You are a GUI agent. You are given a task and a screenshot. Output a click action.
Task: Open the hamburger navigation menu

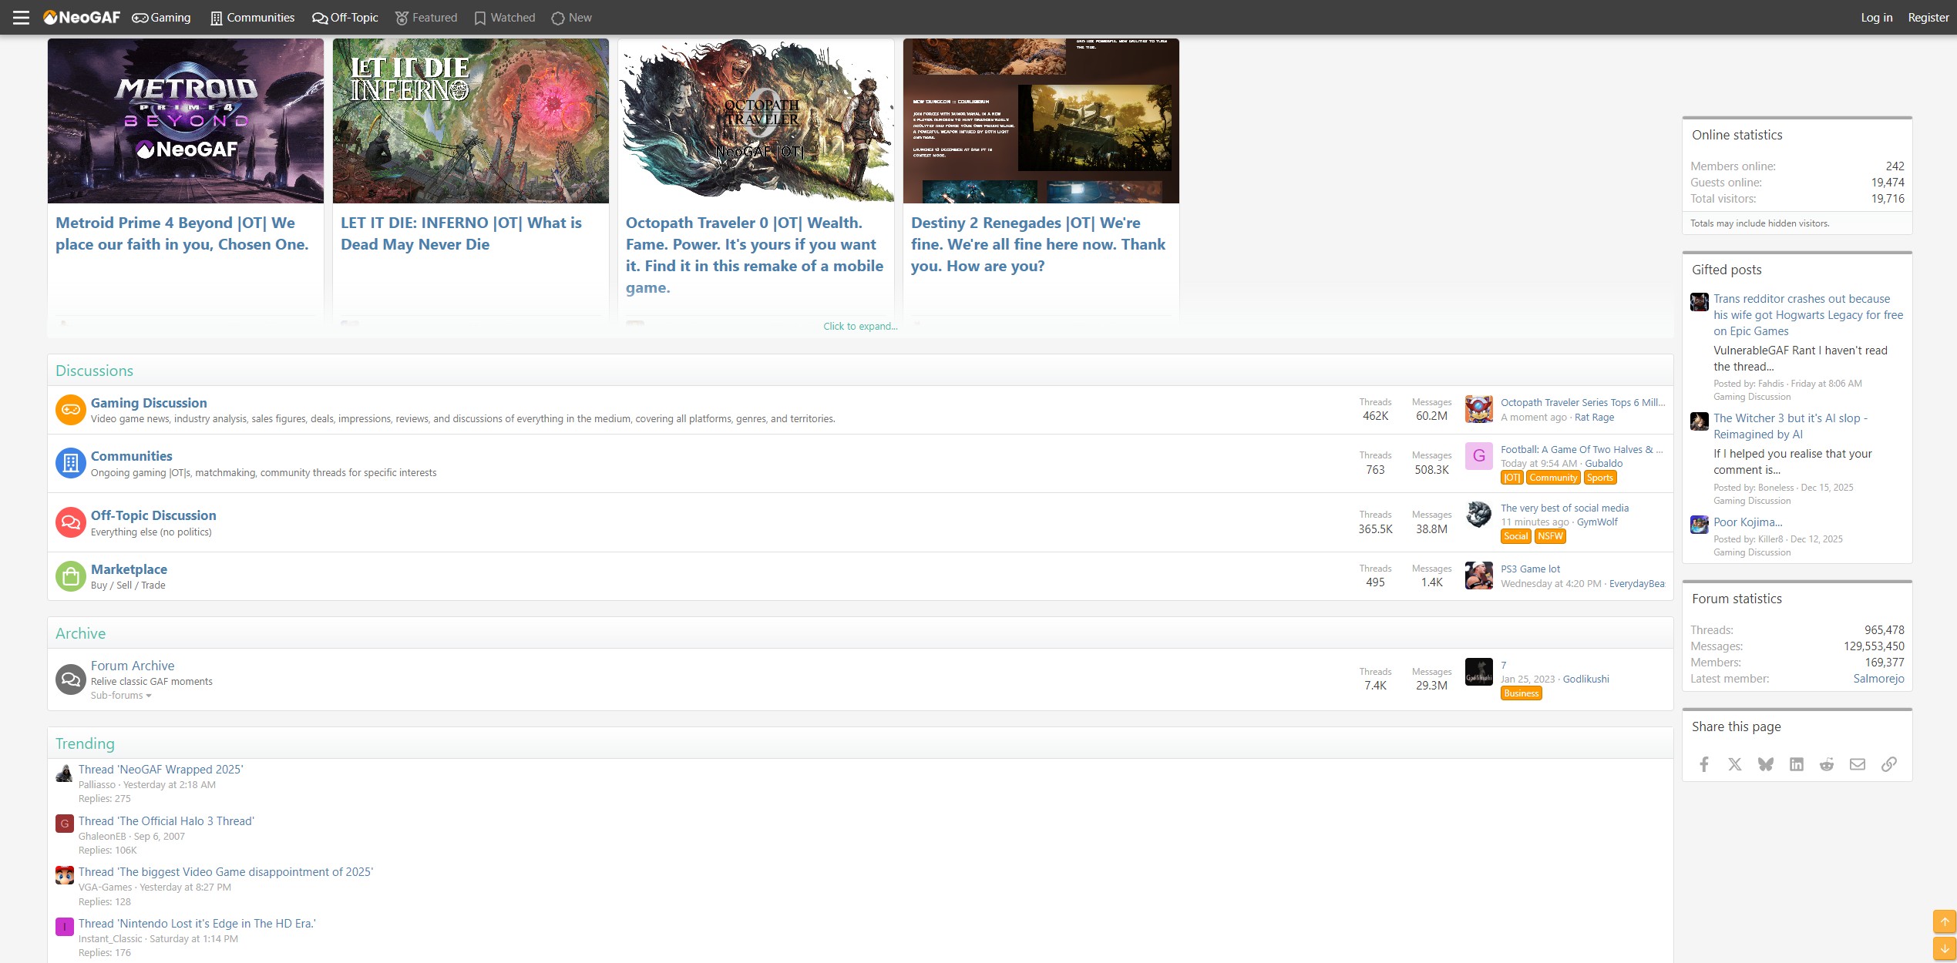(20, 17)
